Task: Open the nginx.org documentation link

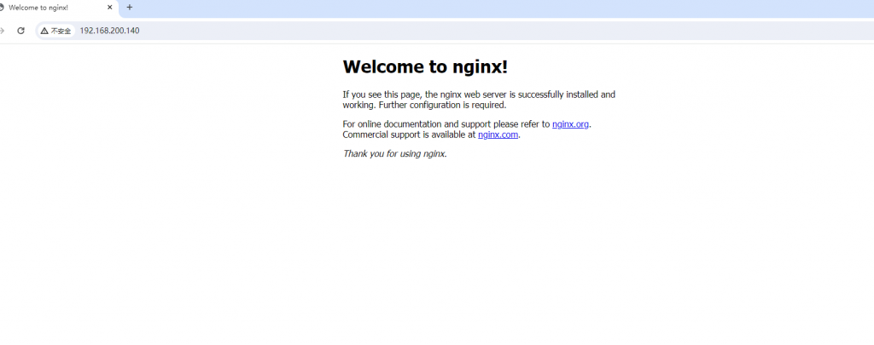Action: [x=570, y=124]
